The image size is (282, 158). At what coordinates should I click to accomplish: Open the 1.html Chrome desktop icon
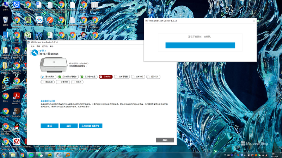coord(6,98)
